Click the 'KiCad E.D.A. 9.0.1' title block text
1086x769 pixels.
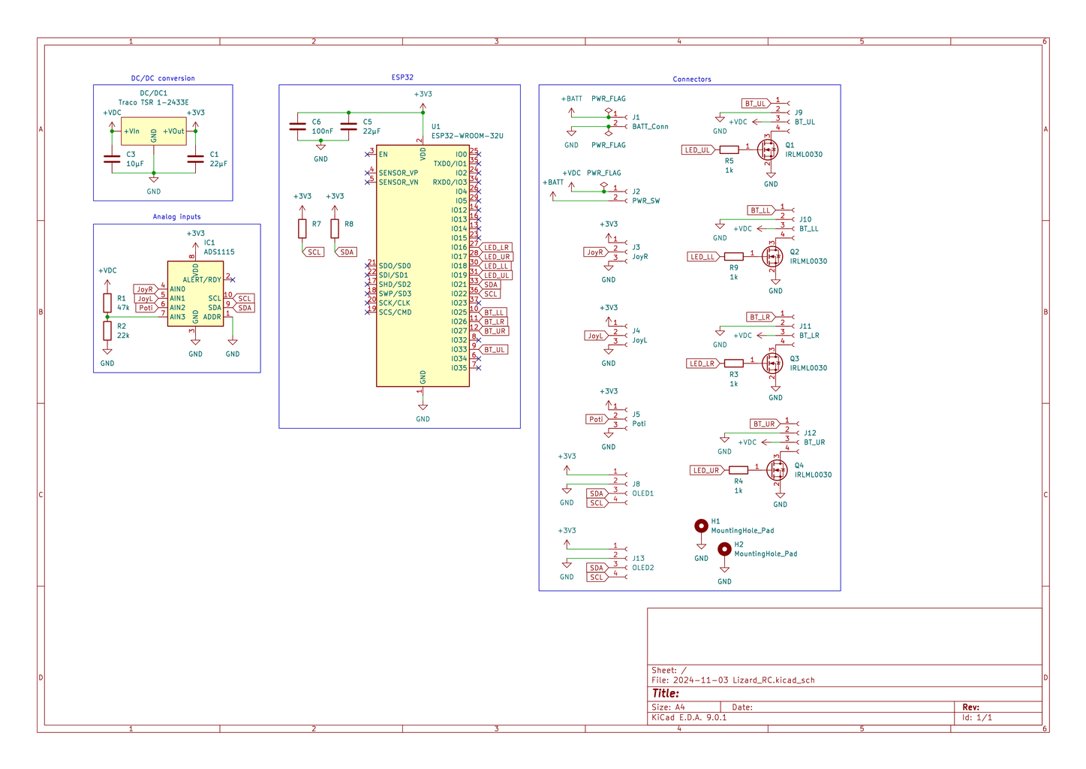tap(689, 717)
